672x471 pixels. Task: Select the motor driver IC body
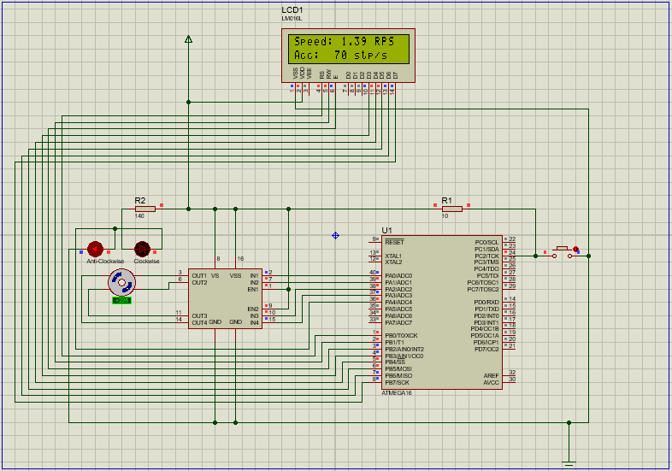pyautogui.click(x=225, y=298)
